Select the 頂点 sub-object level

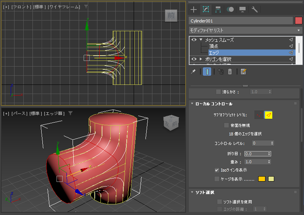(213, 46)
